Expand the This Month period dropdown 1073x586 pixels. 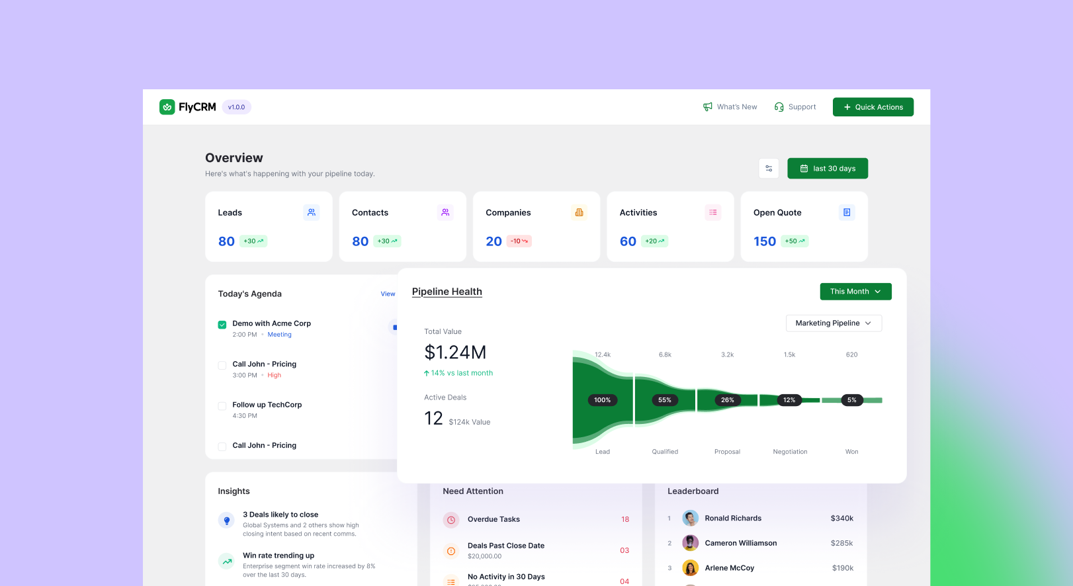(x=856, y=292)
